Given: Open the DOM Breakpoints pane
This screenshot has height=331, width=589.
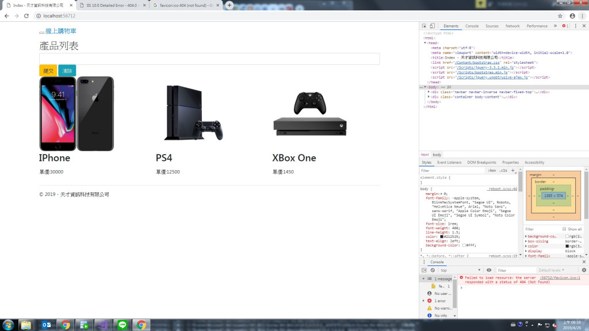Looking at the screenshot, I should [x=481, y=163].
